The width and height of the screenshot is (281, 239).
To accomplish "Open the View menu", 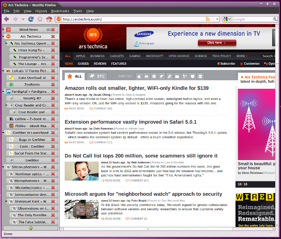I will (x=27, y=11).
